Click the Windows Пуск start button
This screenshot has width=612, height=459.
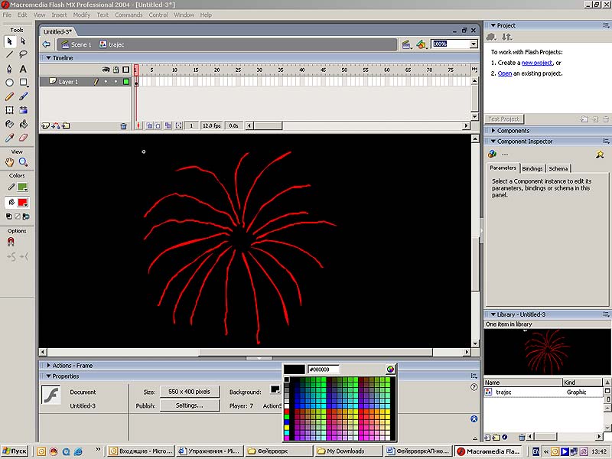pyautogui.click(x=15, y=451)
